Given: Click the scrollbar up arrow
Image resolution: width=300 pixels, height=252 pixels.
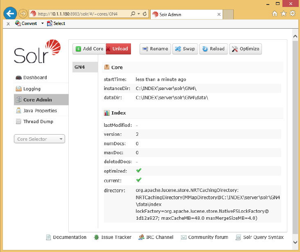Looking at the screenshot, I should pyautogui.click(x=295, y=36).
